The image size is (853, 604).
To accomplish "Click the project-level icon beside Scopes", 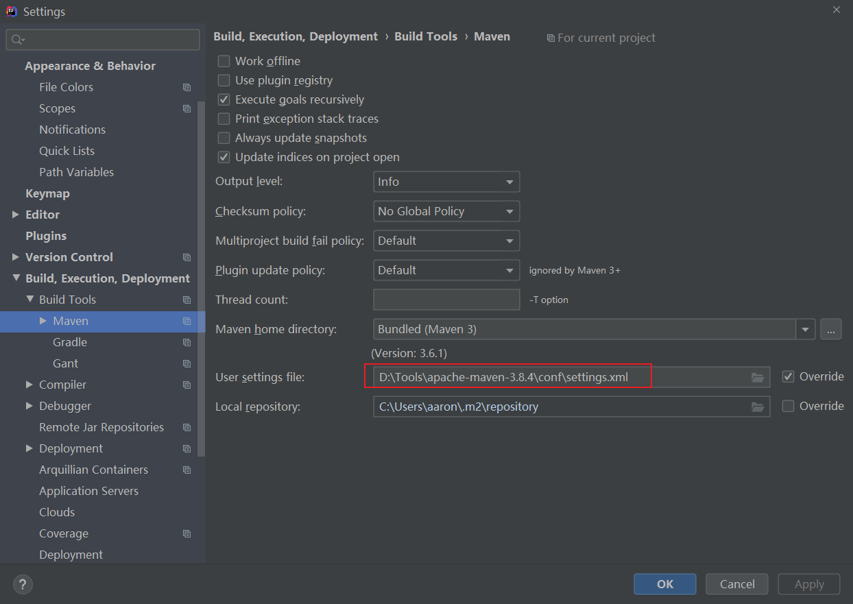I will [187, 109].
